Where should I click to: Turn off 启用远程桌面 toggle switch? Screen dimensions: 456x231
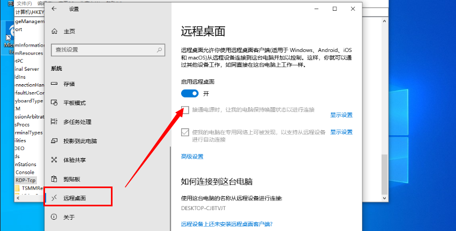pos(190,93)
